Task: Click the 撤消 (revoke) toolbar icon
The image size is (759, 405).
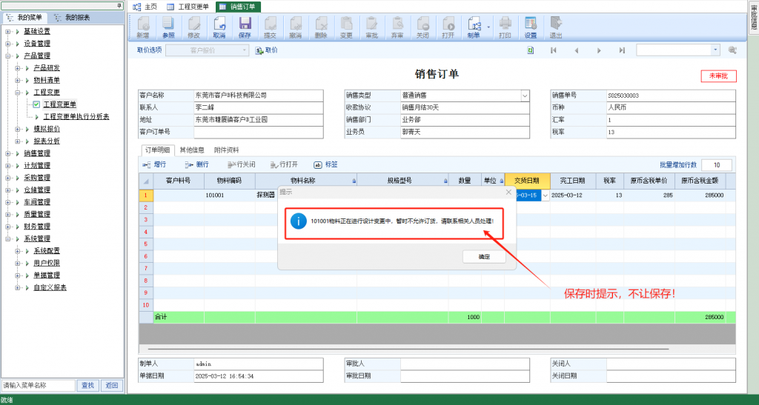Action: (295, 27)
